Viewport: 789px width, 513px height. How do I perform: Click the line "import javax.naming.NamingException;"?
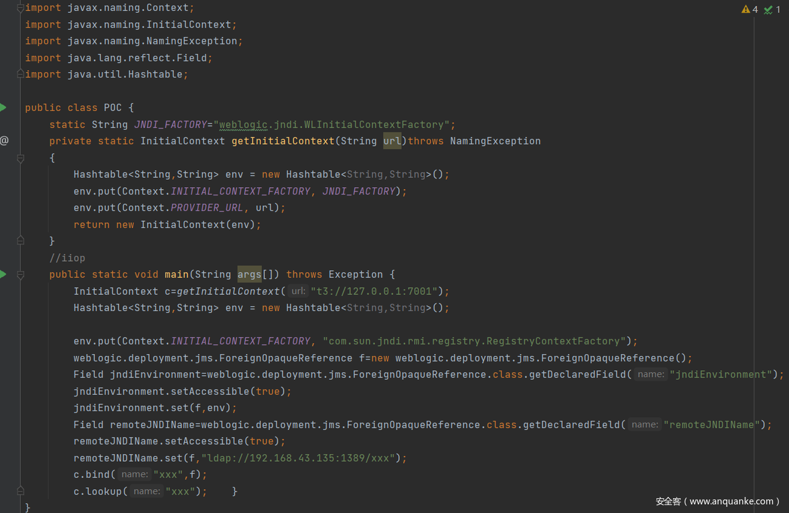(134, 41)
